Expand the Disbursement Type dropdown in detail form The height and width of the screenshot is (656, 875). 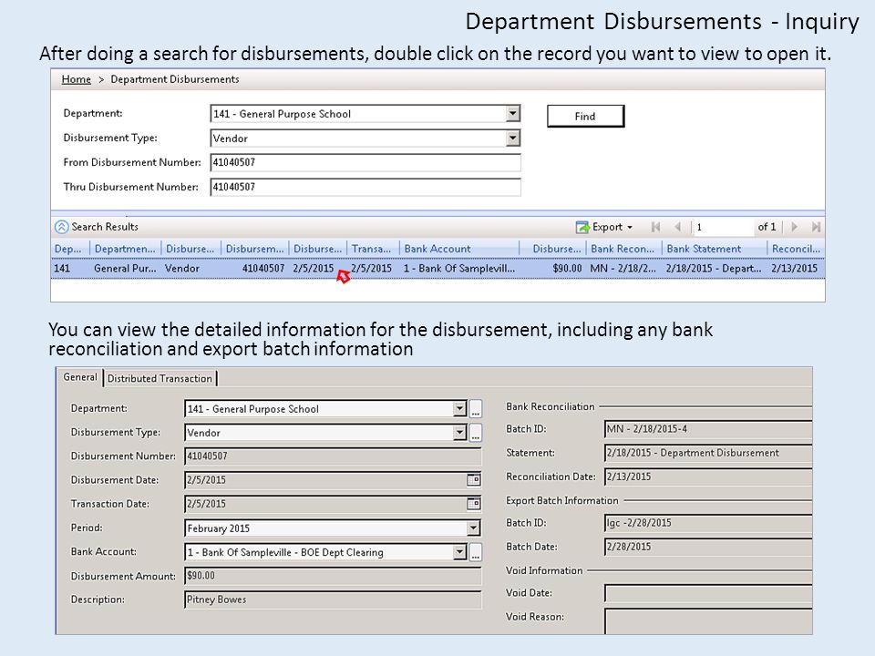459,432
